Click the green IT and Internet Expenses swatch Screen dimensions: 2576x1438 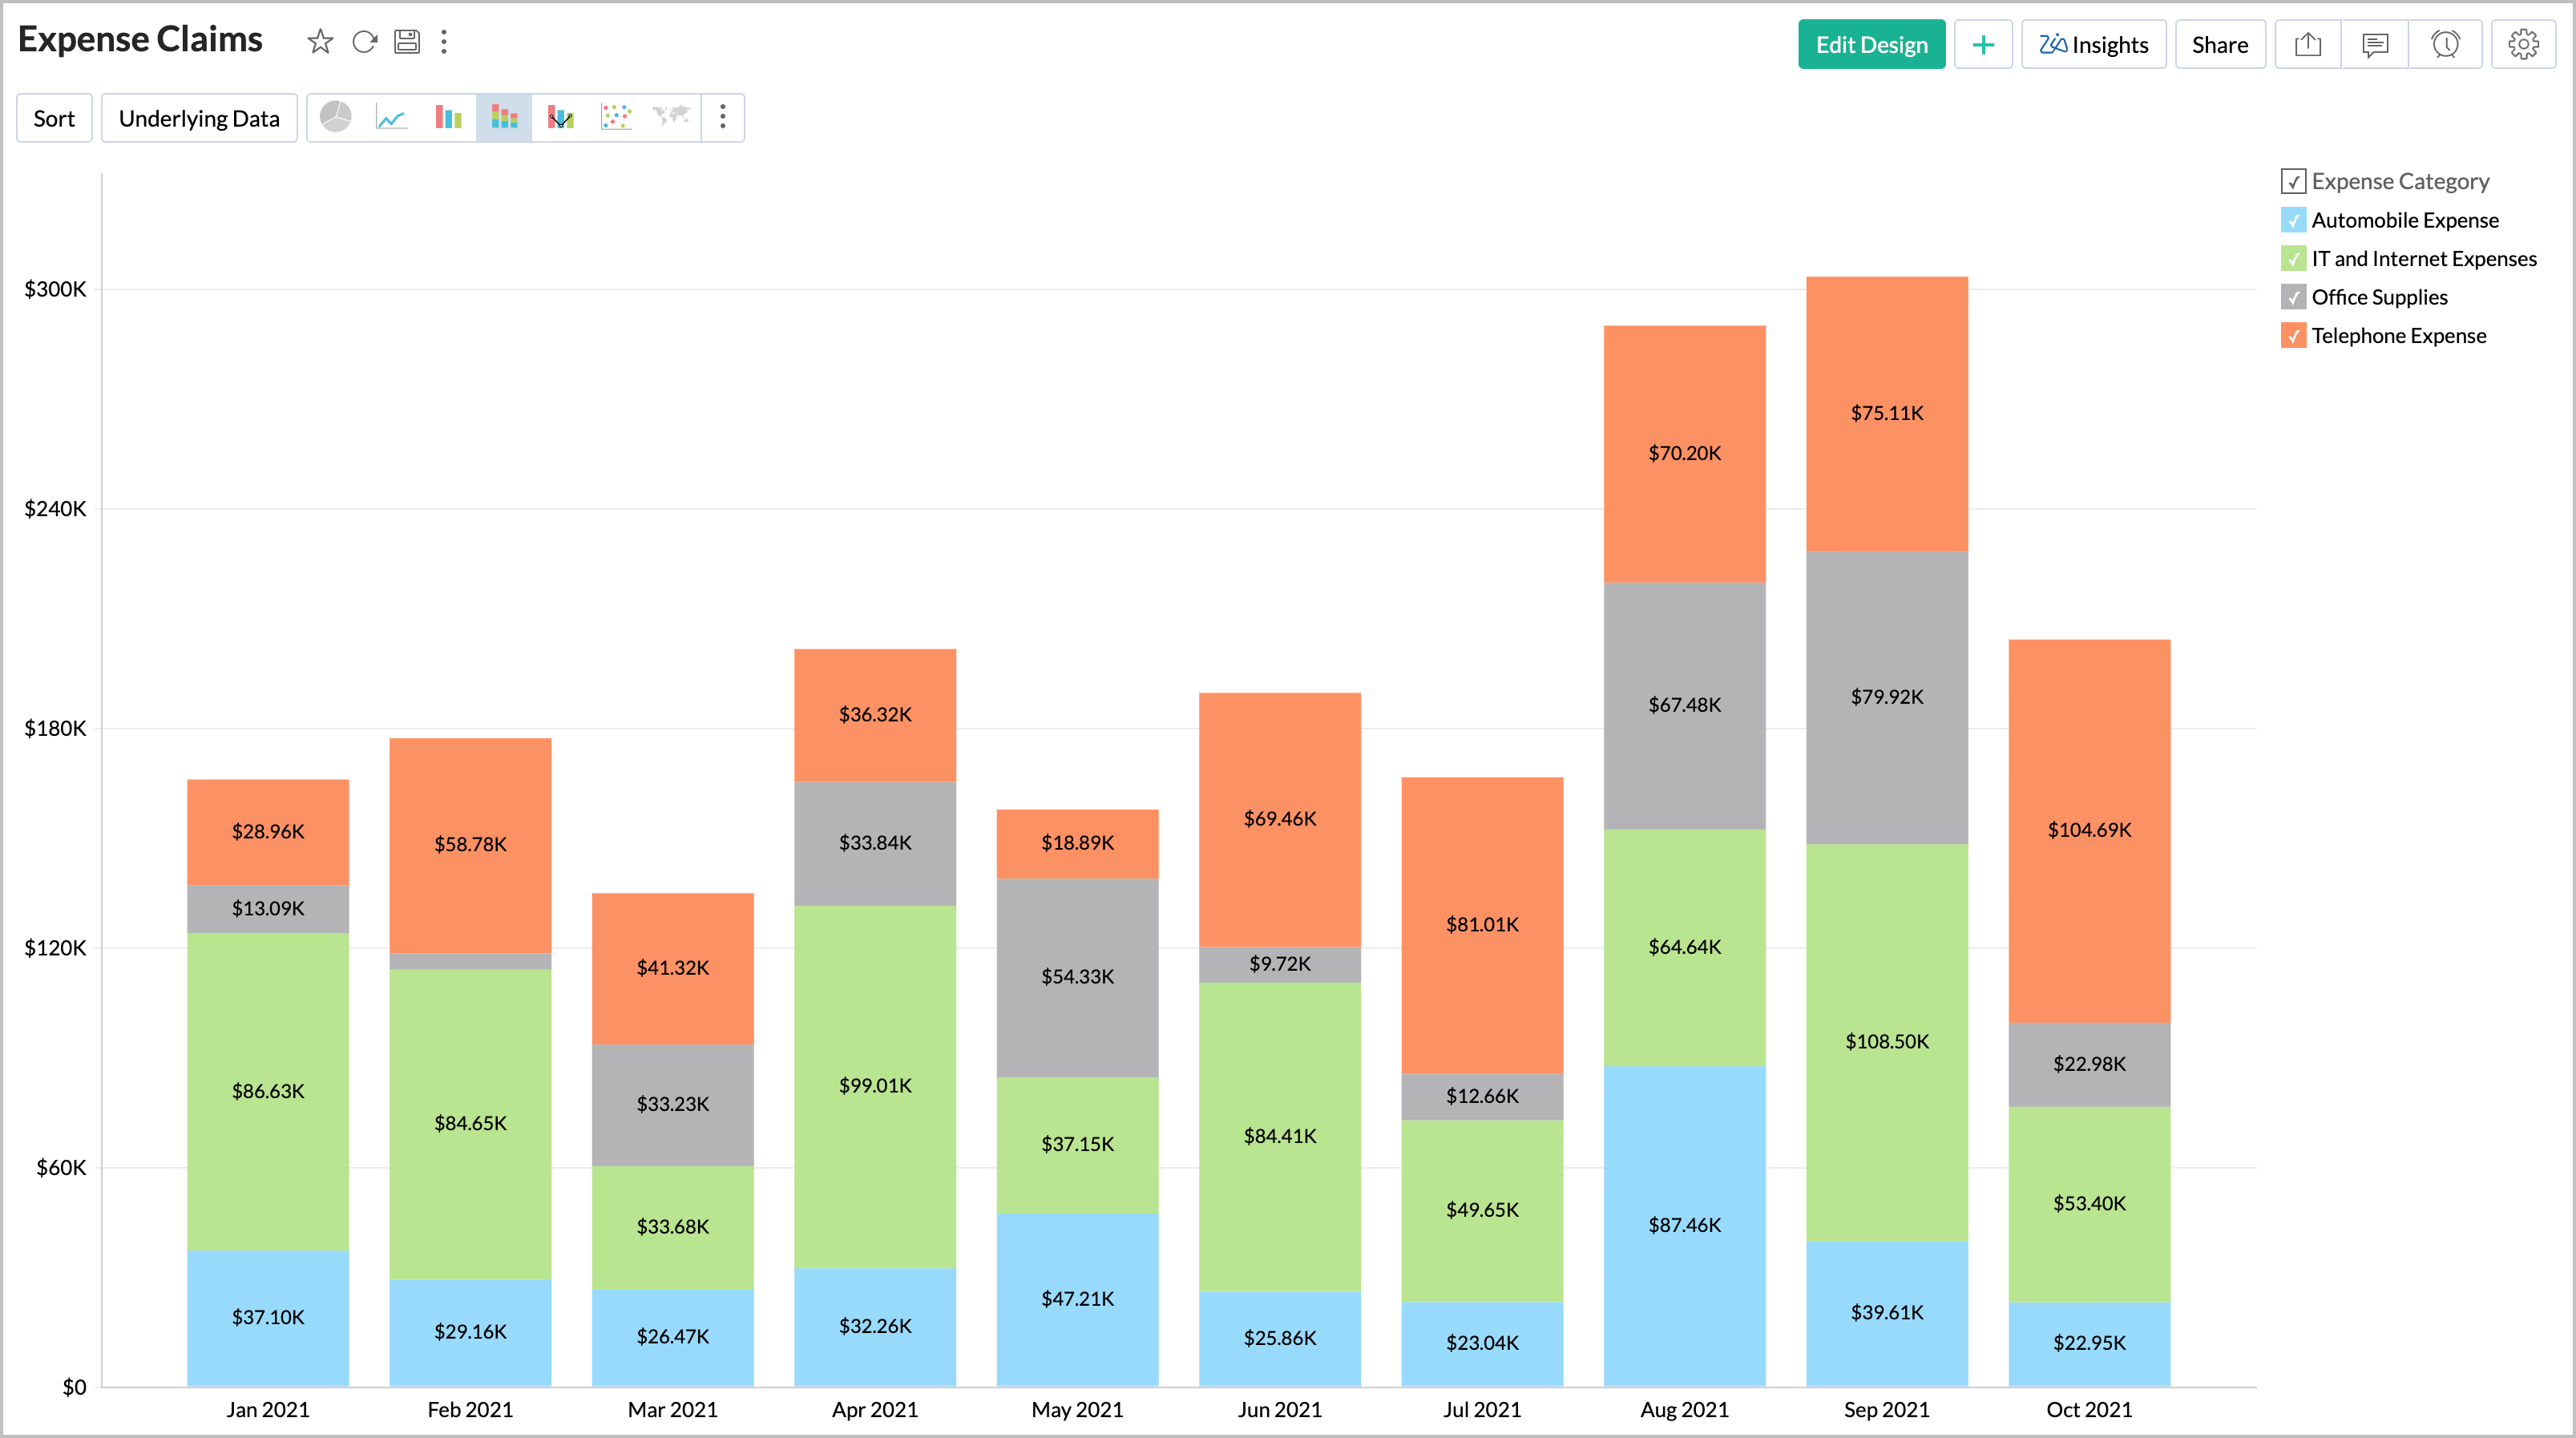click(2293, 258)
